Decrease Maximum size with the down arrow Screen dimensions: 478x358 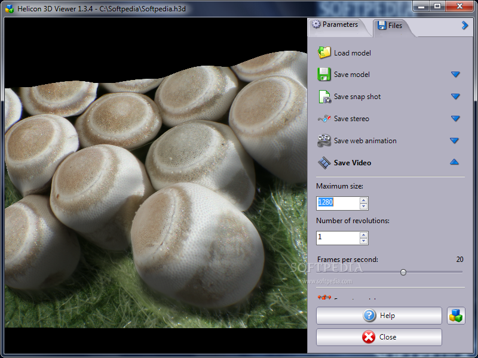(x=363, y=206)
